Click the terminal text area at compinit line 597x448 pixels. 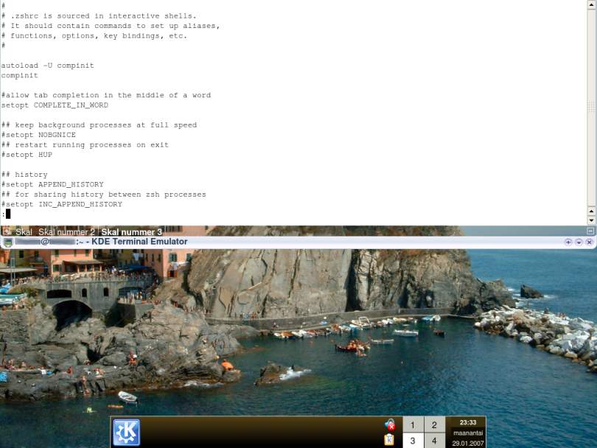click(18, 75)
